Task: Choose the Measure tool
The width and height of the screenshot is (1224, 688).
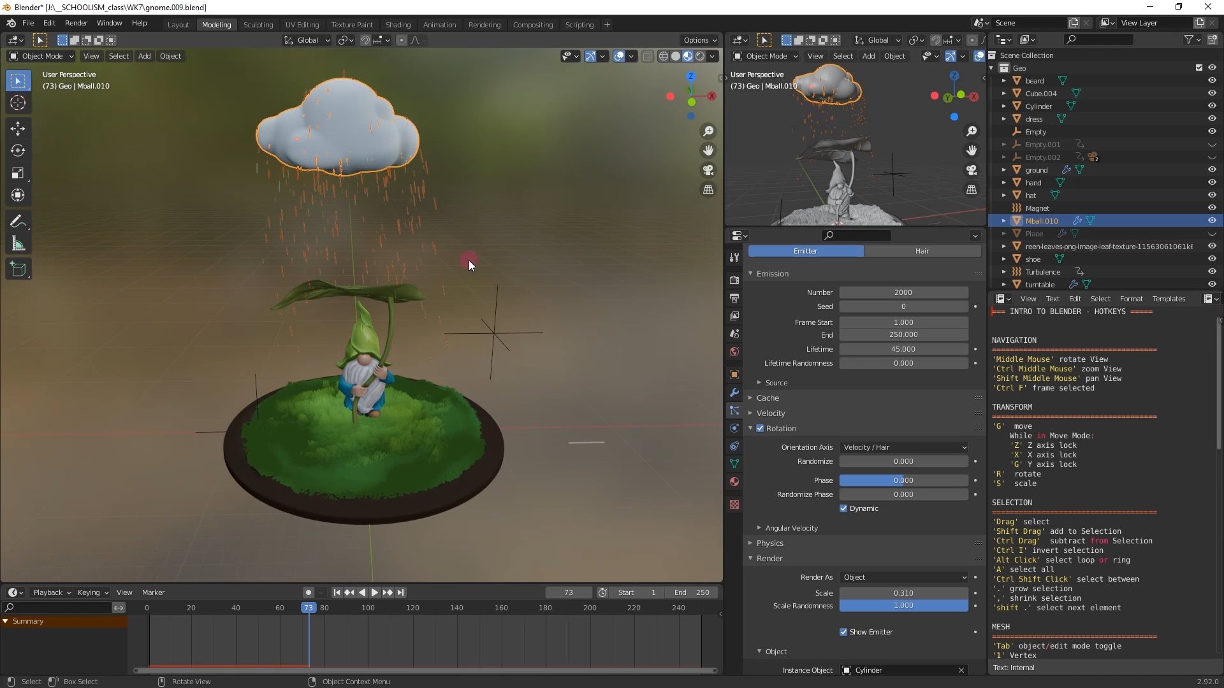Action: [18, 244]
